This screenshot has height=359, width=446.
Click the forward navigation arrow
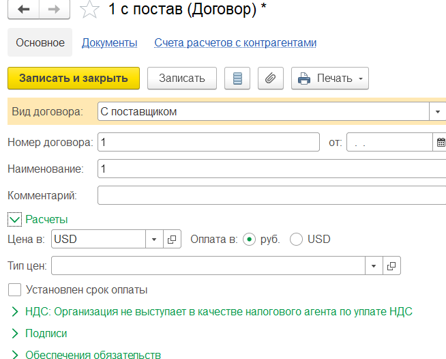54,10
